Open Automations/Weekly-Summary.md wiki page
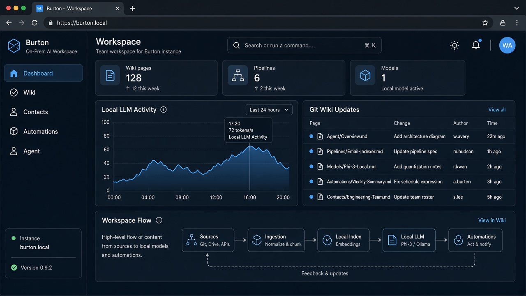 359,182
